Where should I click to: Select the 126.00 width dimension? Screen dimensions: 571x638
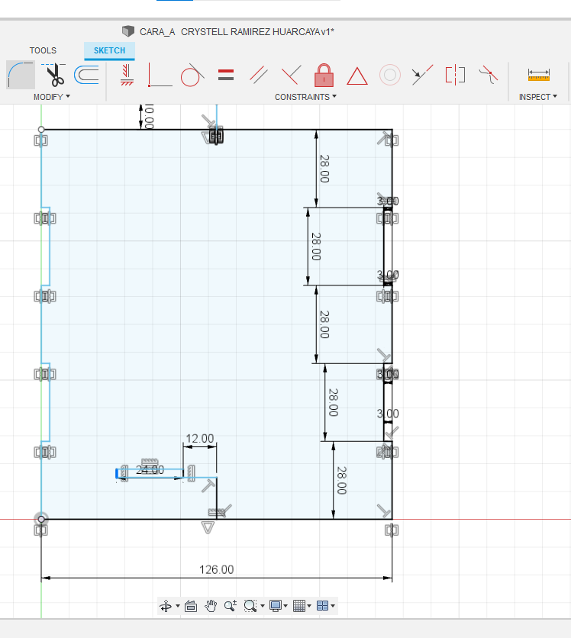click(217, 569)
